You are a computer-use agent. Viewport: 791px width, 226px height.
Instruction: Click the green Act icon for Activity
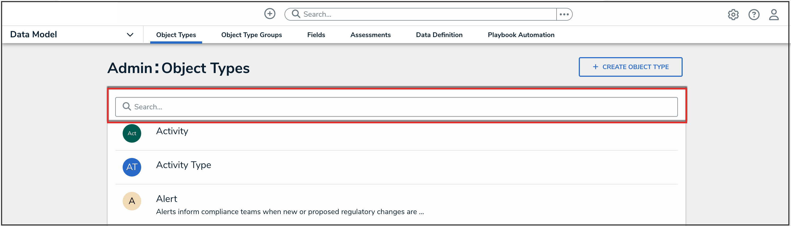(x=132, y=133)
